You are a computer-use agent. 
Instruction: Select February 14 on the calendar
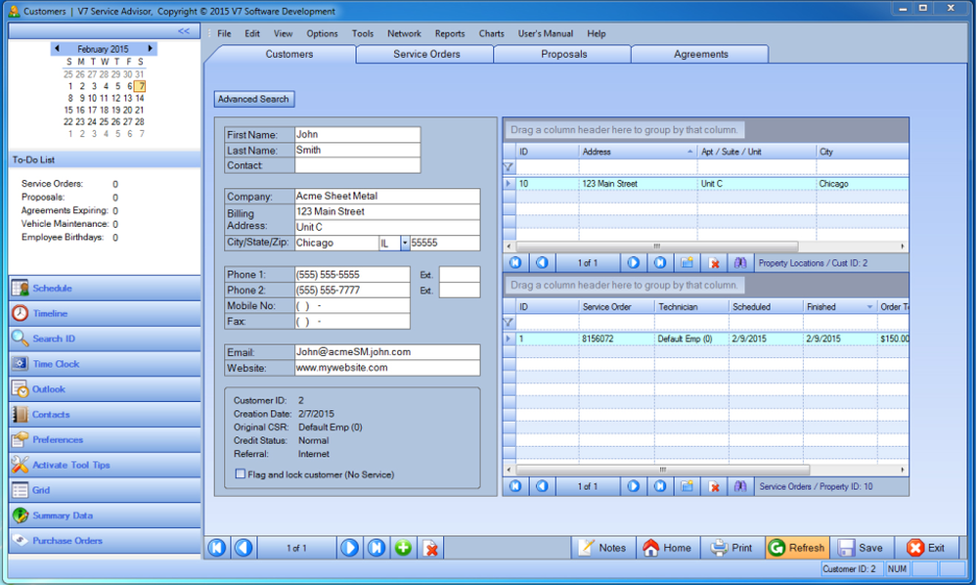point(139,99)
